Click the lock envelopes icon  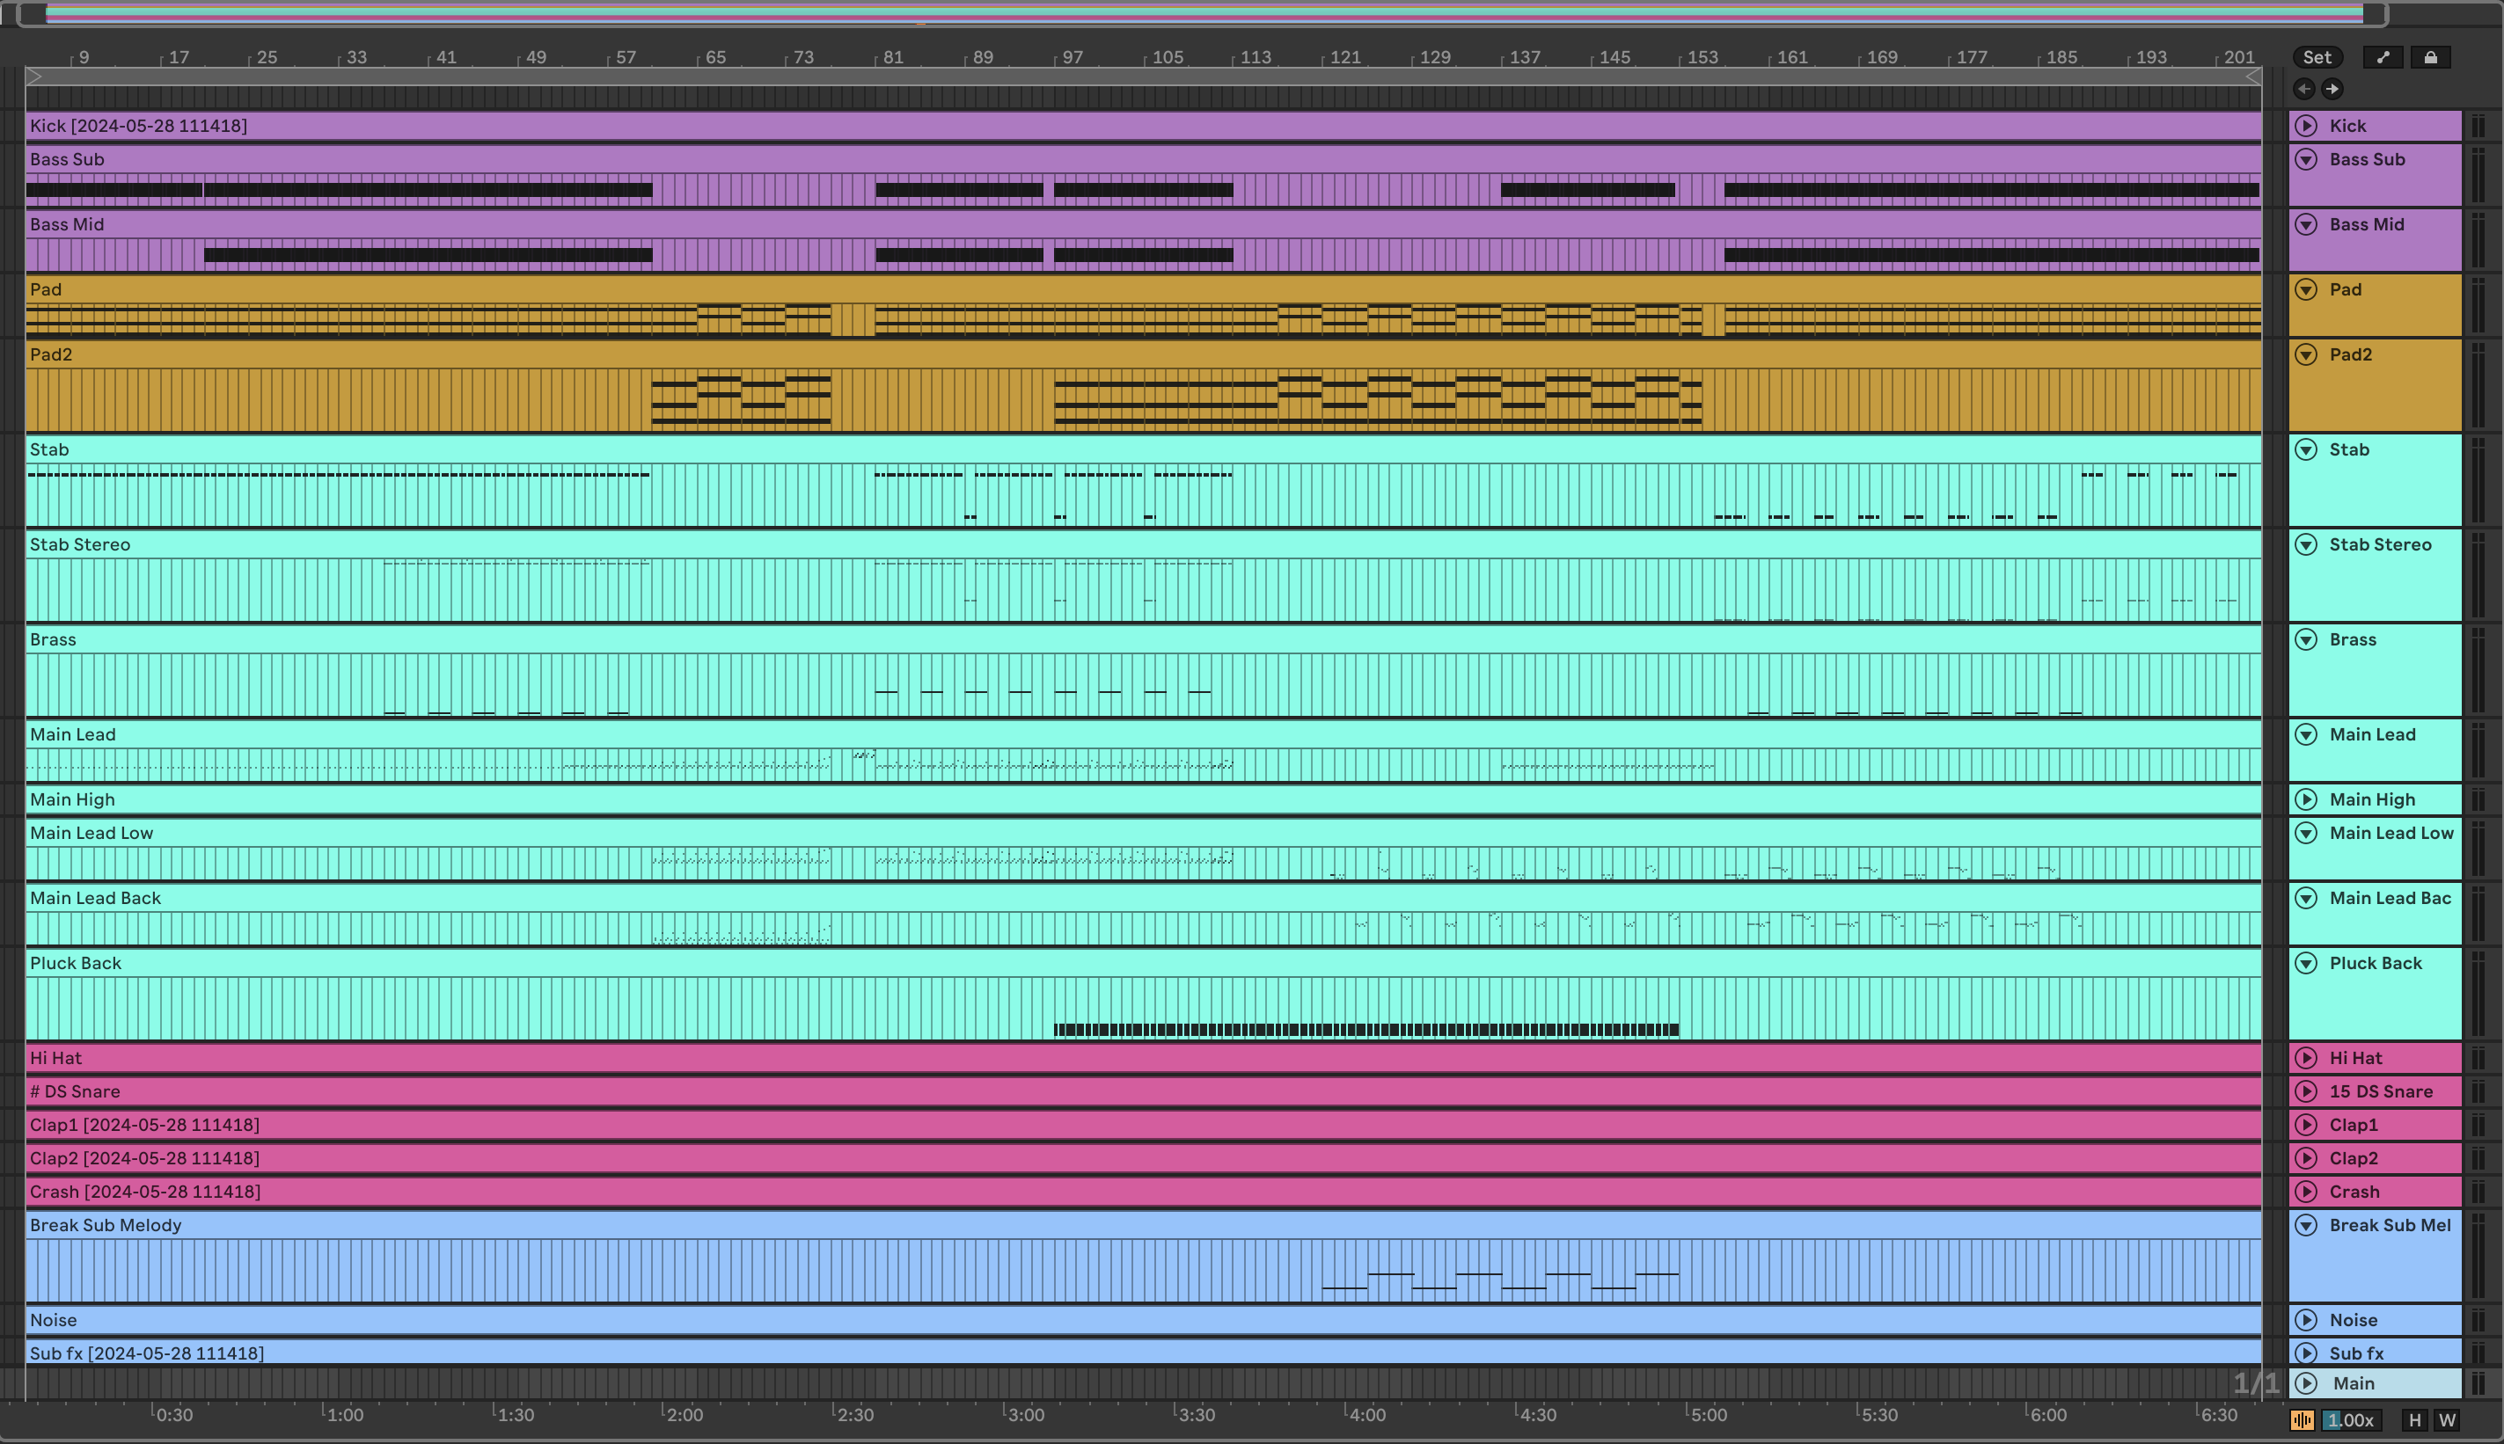[x=2431, y=57]
